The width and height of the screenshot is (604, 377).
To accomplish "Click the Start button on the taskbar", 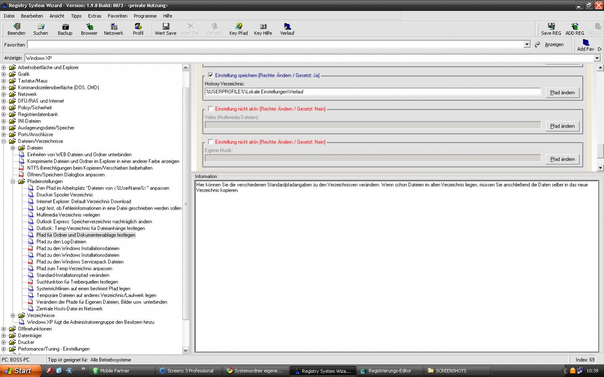I will [20, 371].
